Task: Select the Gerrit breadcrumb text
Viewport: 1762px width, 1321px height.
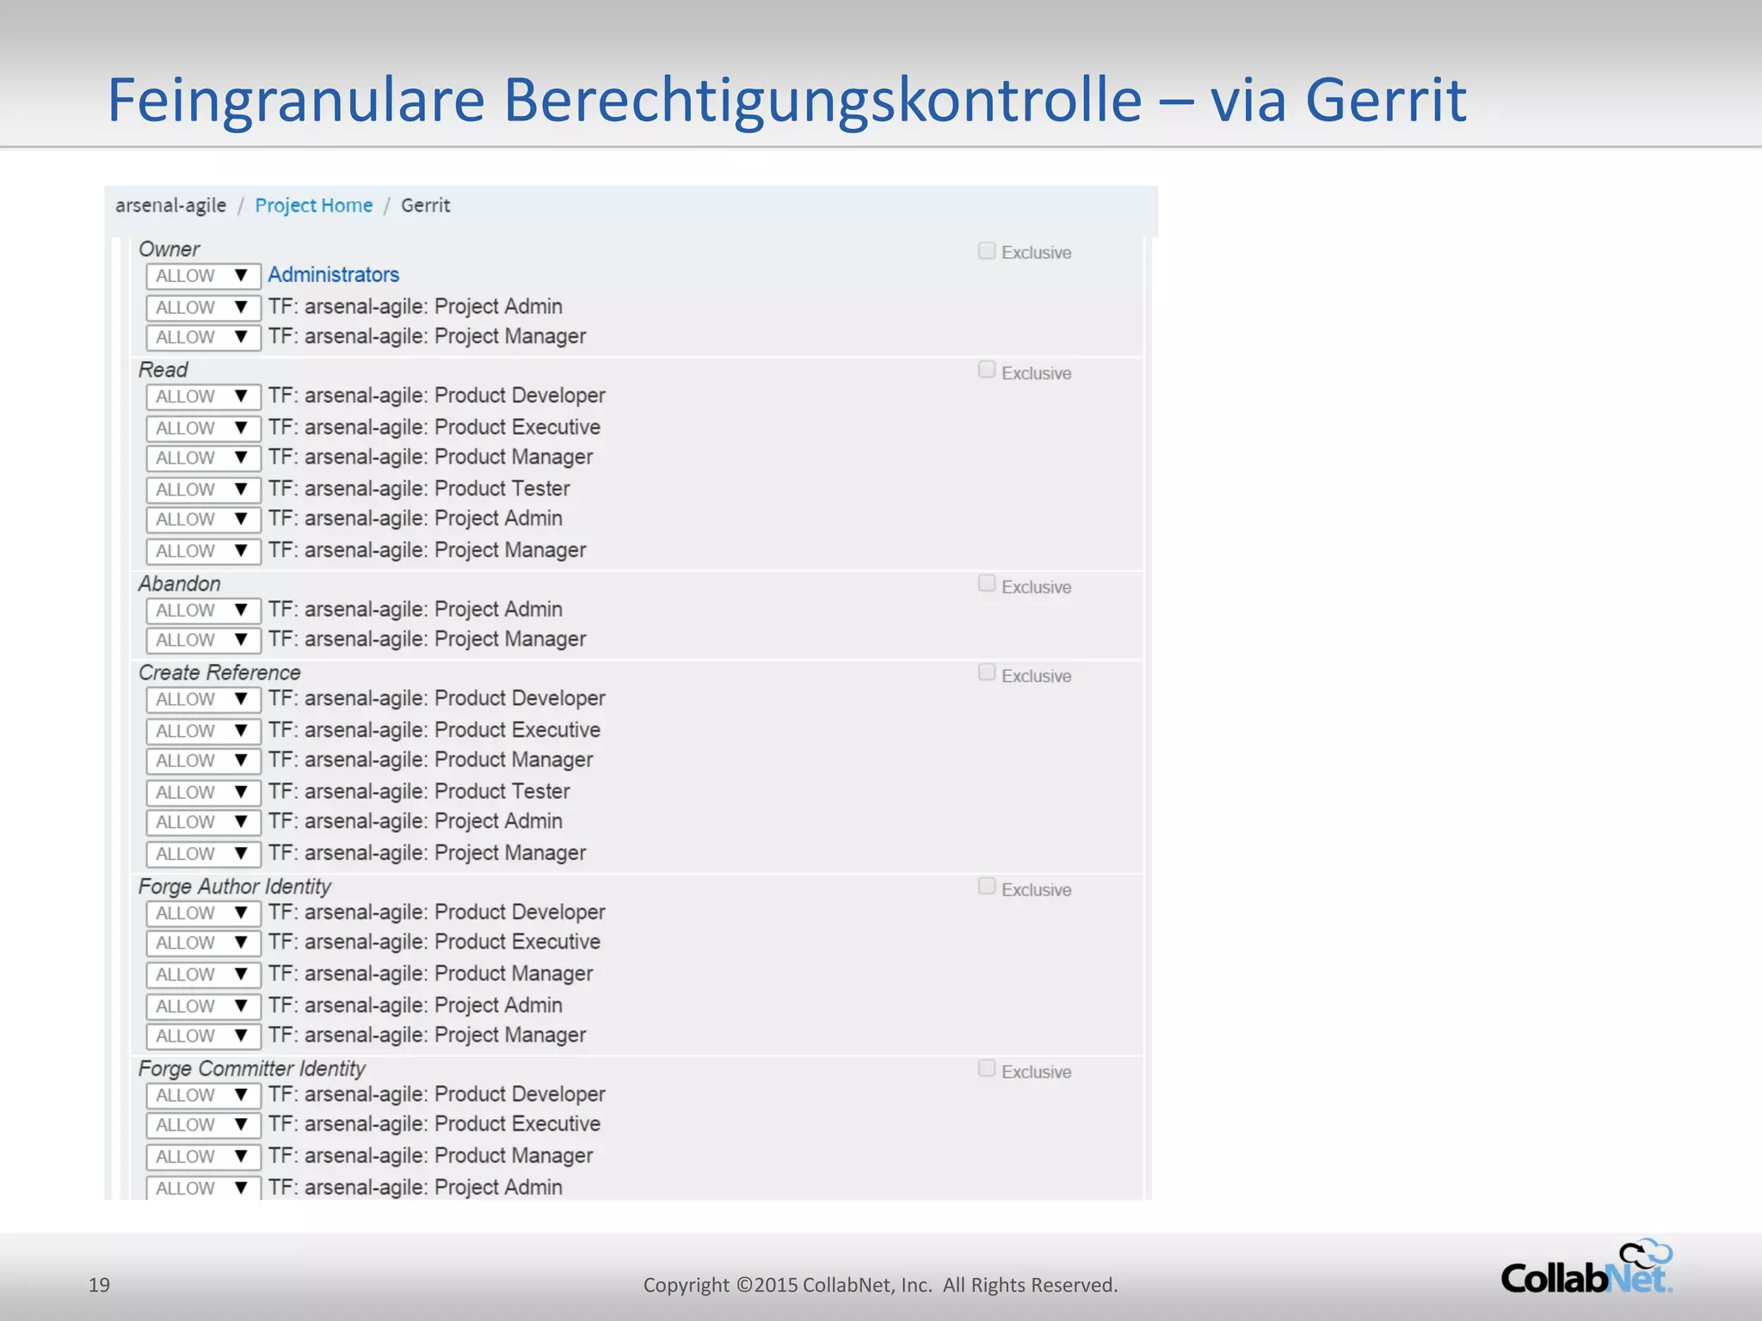Action: [x=425, y=206]
